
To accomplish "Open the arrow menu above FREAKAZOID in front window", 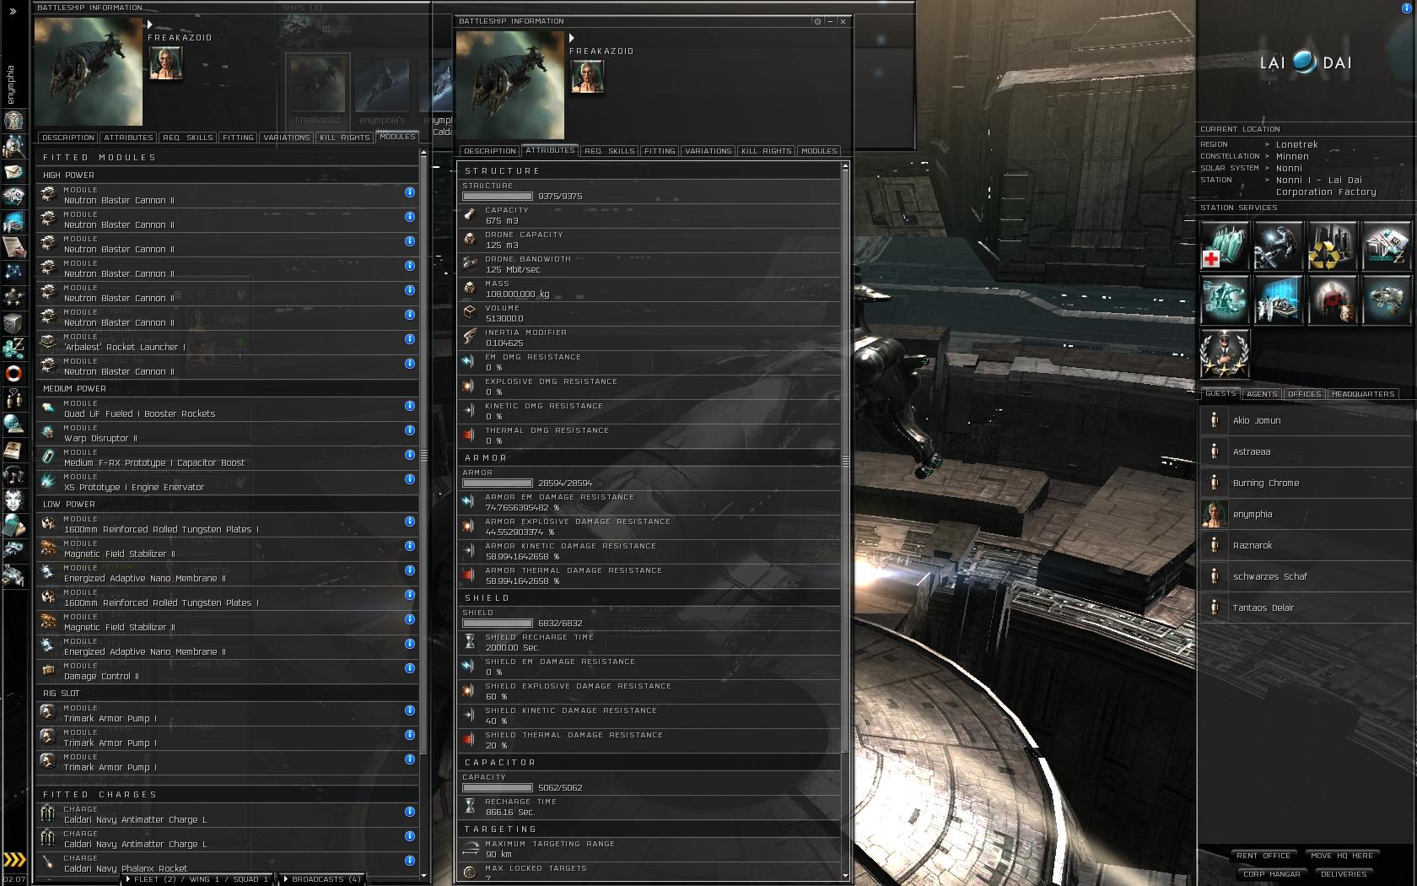I will point(572,38).
